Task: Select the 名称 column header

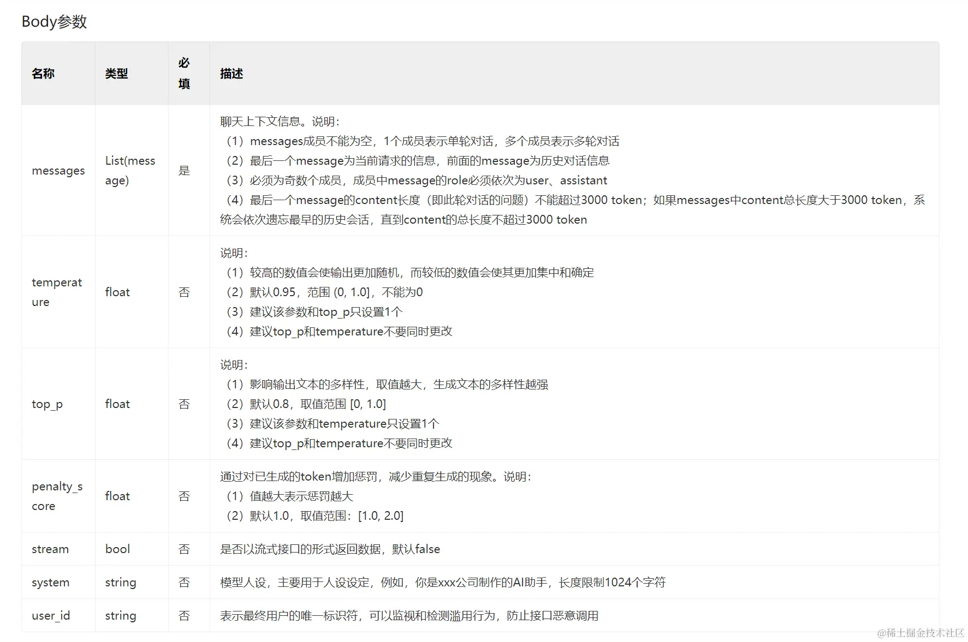Action: [42, 73]
